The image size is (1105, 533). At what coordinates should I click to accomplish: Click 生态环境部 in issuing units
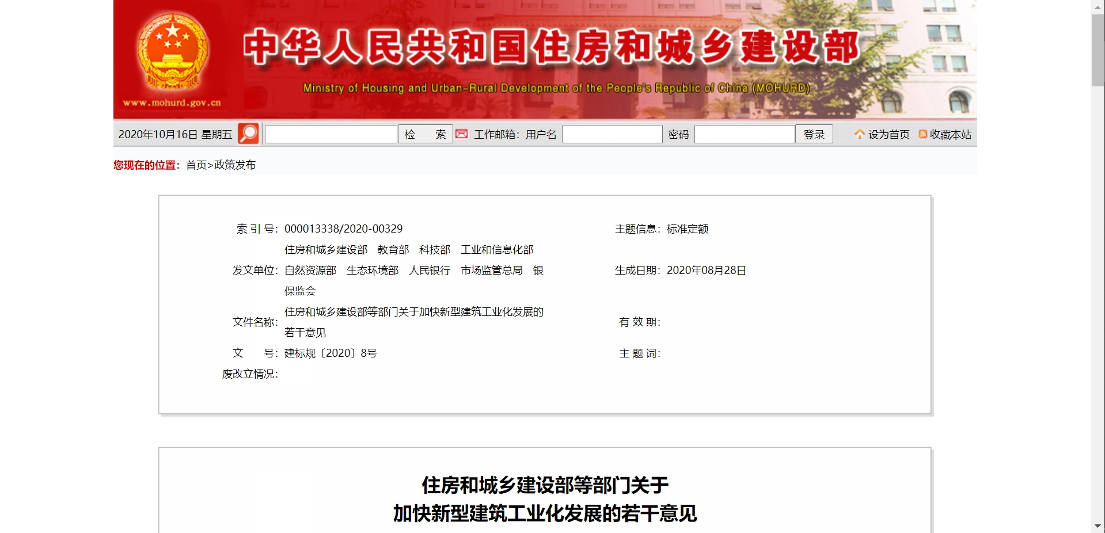(373, 271)
